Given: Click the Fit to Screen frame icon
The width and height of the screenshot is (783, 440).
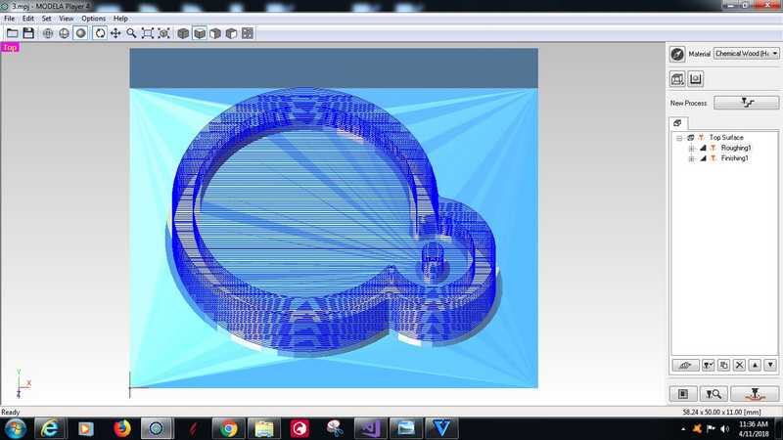Looking at the screenshot, I should [148, 33].
